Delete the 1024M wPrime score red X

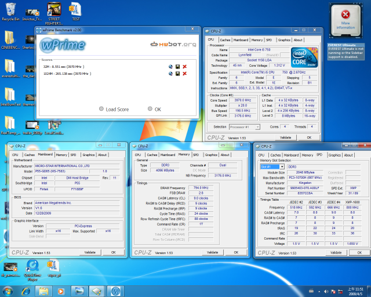click(x=184, y=74)
